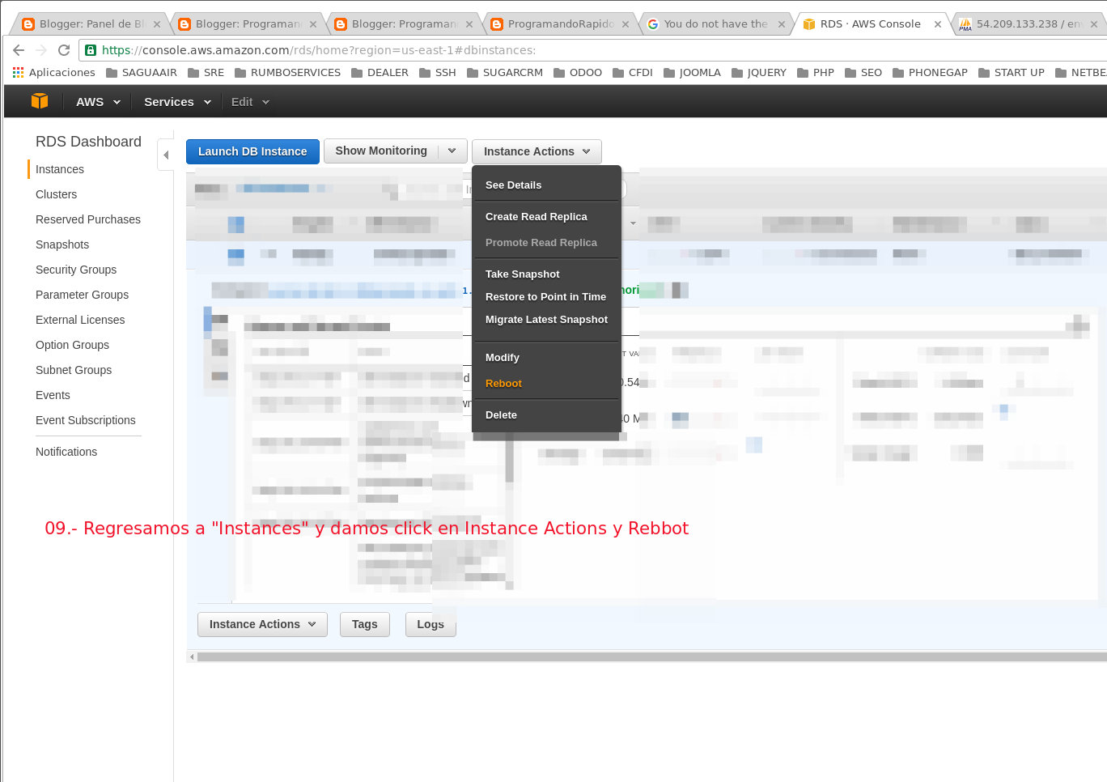Open the JQUERY bookmarks folder
Image resolution: width=1107 pixels, height=782 pixels.
point(759,73)
